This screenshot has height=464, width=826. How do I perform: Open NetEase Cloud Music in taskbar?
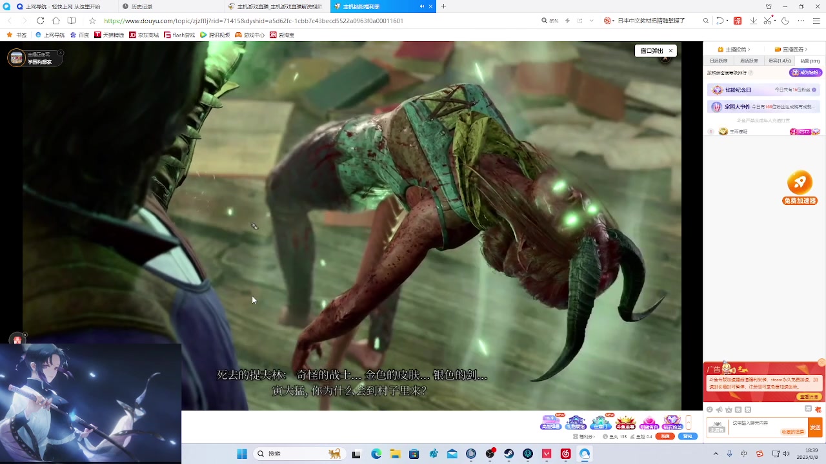[566, 454]
